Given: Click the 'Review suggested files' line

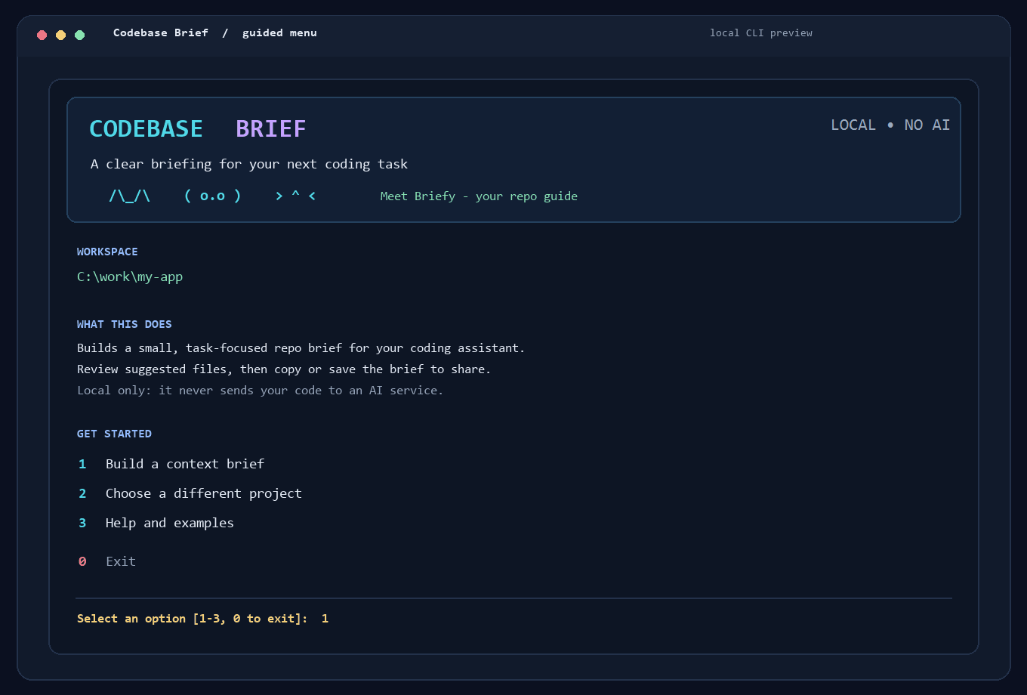Looking at the screenshot, I should pos(284,369).
